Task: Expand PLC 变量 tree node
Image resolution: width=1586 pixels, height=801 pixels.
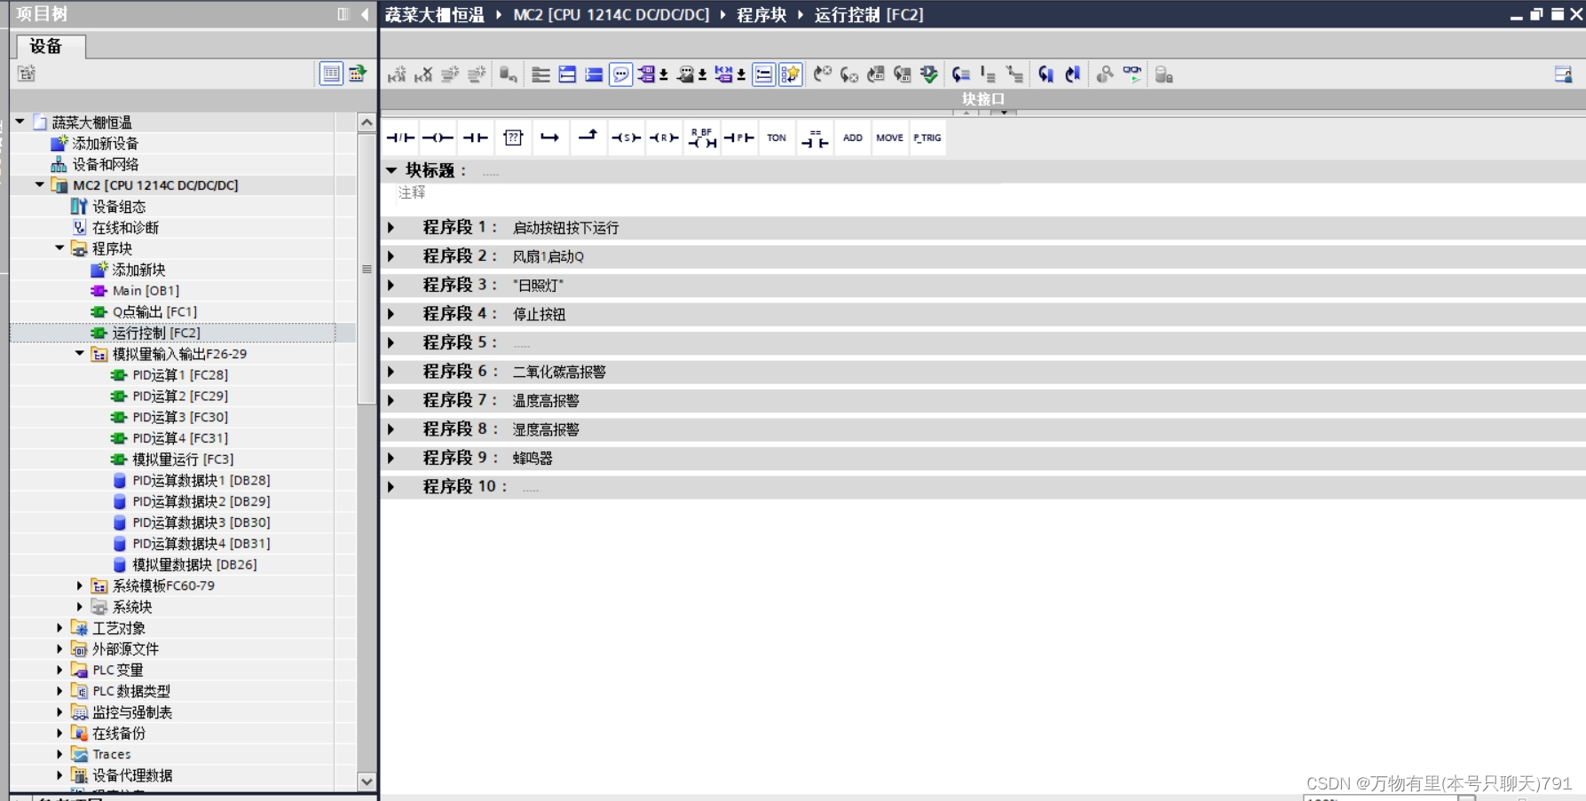Action: [59, 670]
